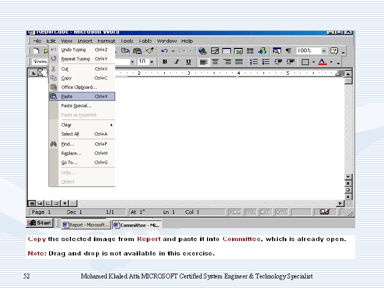384x288 pixels.
Task: Open the Format menu
Action: coord(106,41)
